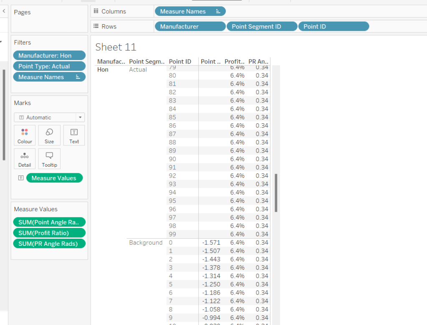Click the table's vertical scrollbar thumb

click(x=276, y=193)
